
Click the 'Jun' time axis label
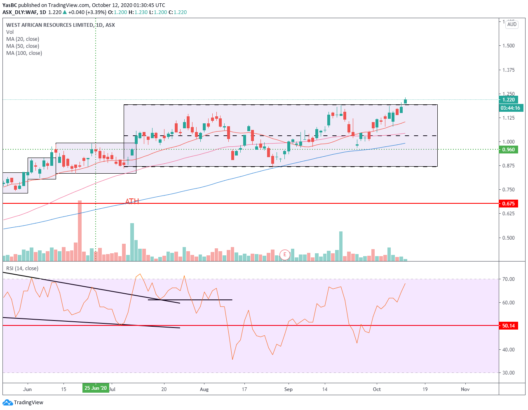[x=28, y=389]
